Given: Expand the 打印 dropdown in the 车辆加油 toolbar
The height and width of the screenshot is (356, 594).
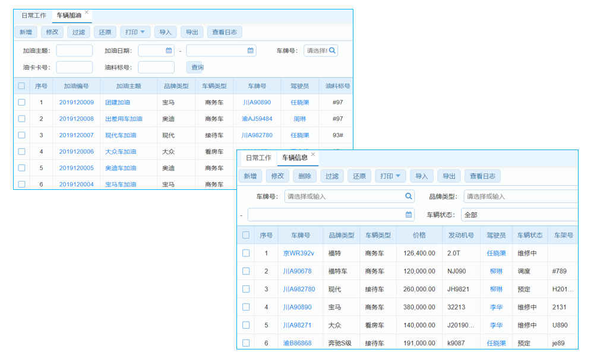Looking at the screenshot, I should [135, 31].
